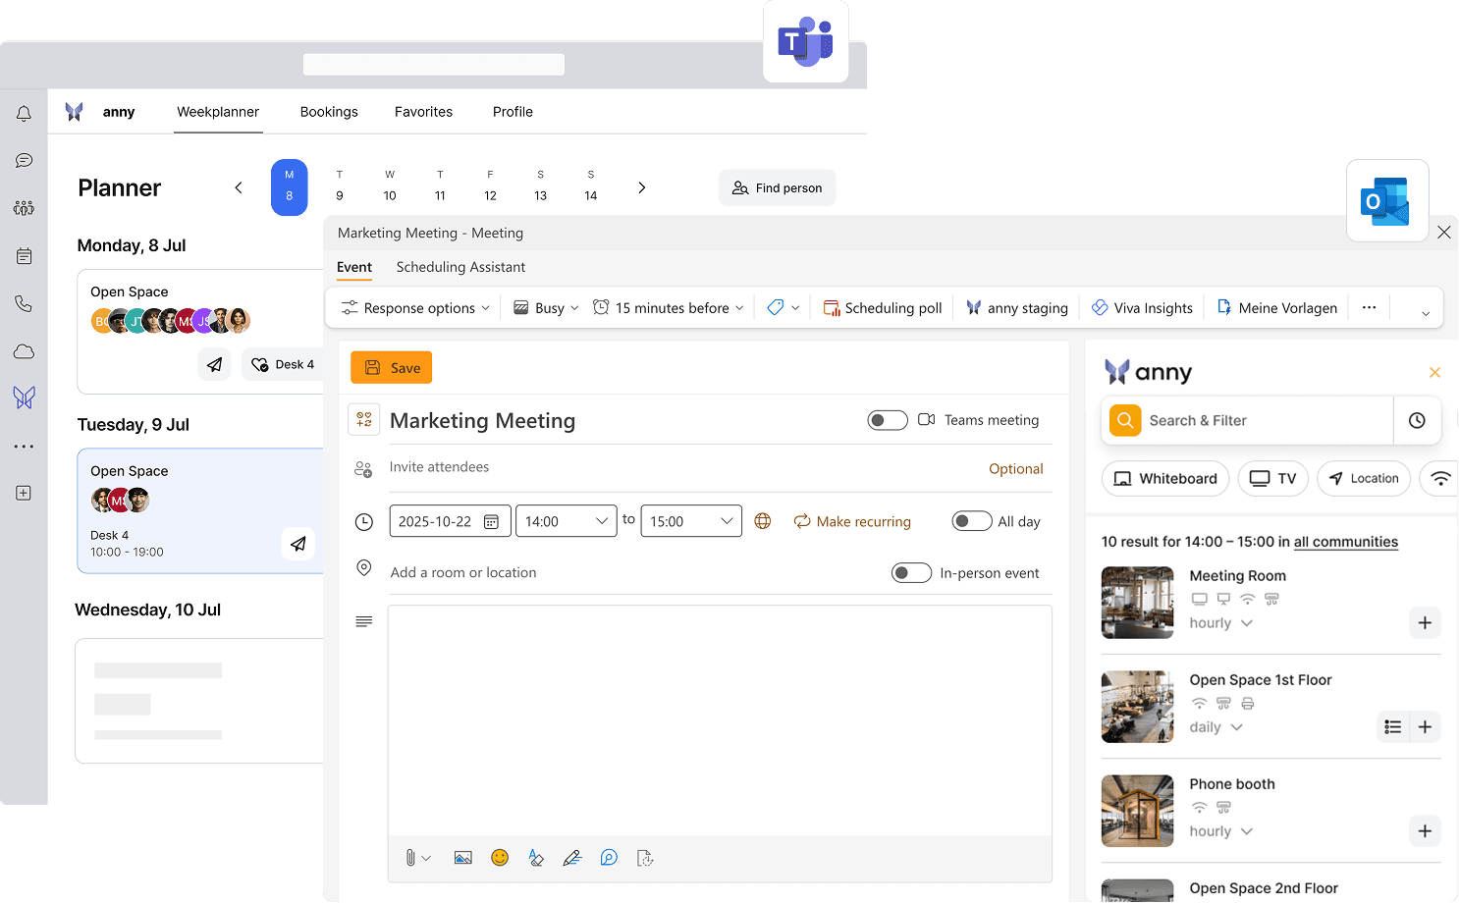Open Scheduling poll from the event toolbar
The width and height of the screenshot is (1459, 903).
pyautogui.click(x=882, y=307)
